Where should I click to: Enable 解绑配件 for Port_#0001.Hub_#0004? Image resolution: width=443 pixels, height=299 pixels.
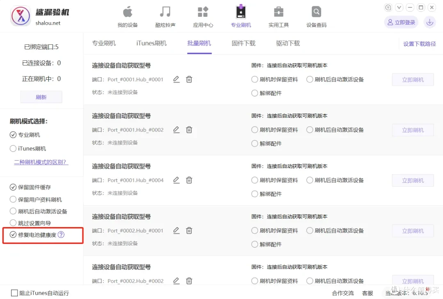(255, 193)
